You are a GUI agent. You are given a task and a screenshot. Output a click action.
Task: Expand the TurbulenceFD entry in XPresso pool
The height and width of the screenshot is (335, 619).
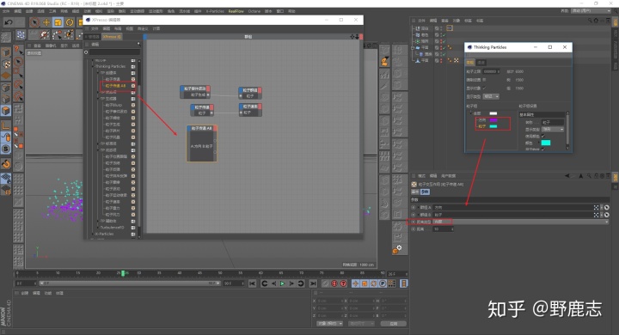click(x=97, y=228)
